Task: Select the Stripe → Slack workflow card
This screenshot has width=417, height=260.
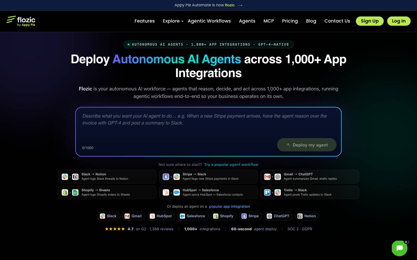Action: (x=209, y=177)
